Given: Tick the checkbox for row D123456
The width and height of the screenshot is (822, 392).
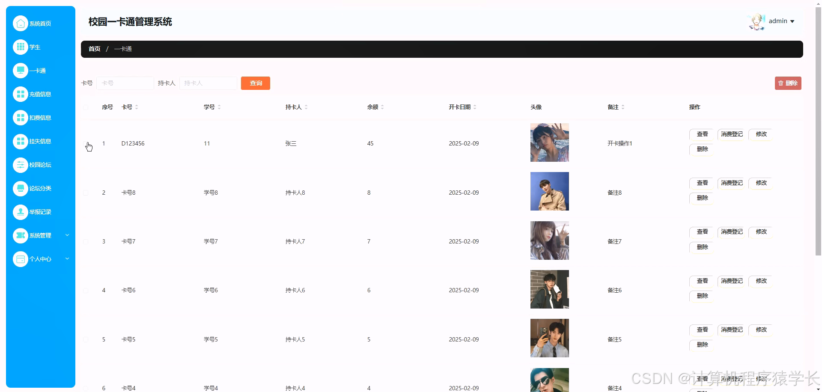Looking at the screenshot, I should click(86, 144).
